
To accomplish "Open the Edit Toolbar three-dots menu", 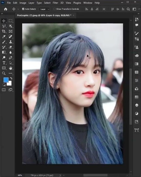I will (11, 73).
